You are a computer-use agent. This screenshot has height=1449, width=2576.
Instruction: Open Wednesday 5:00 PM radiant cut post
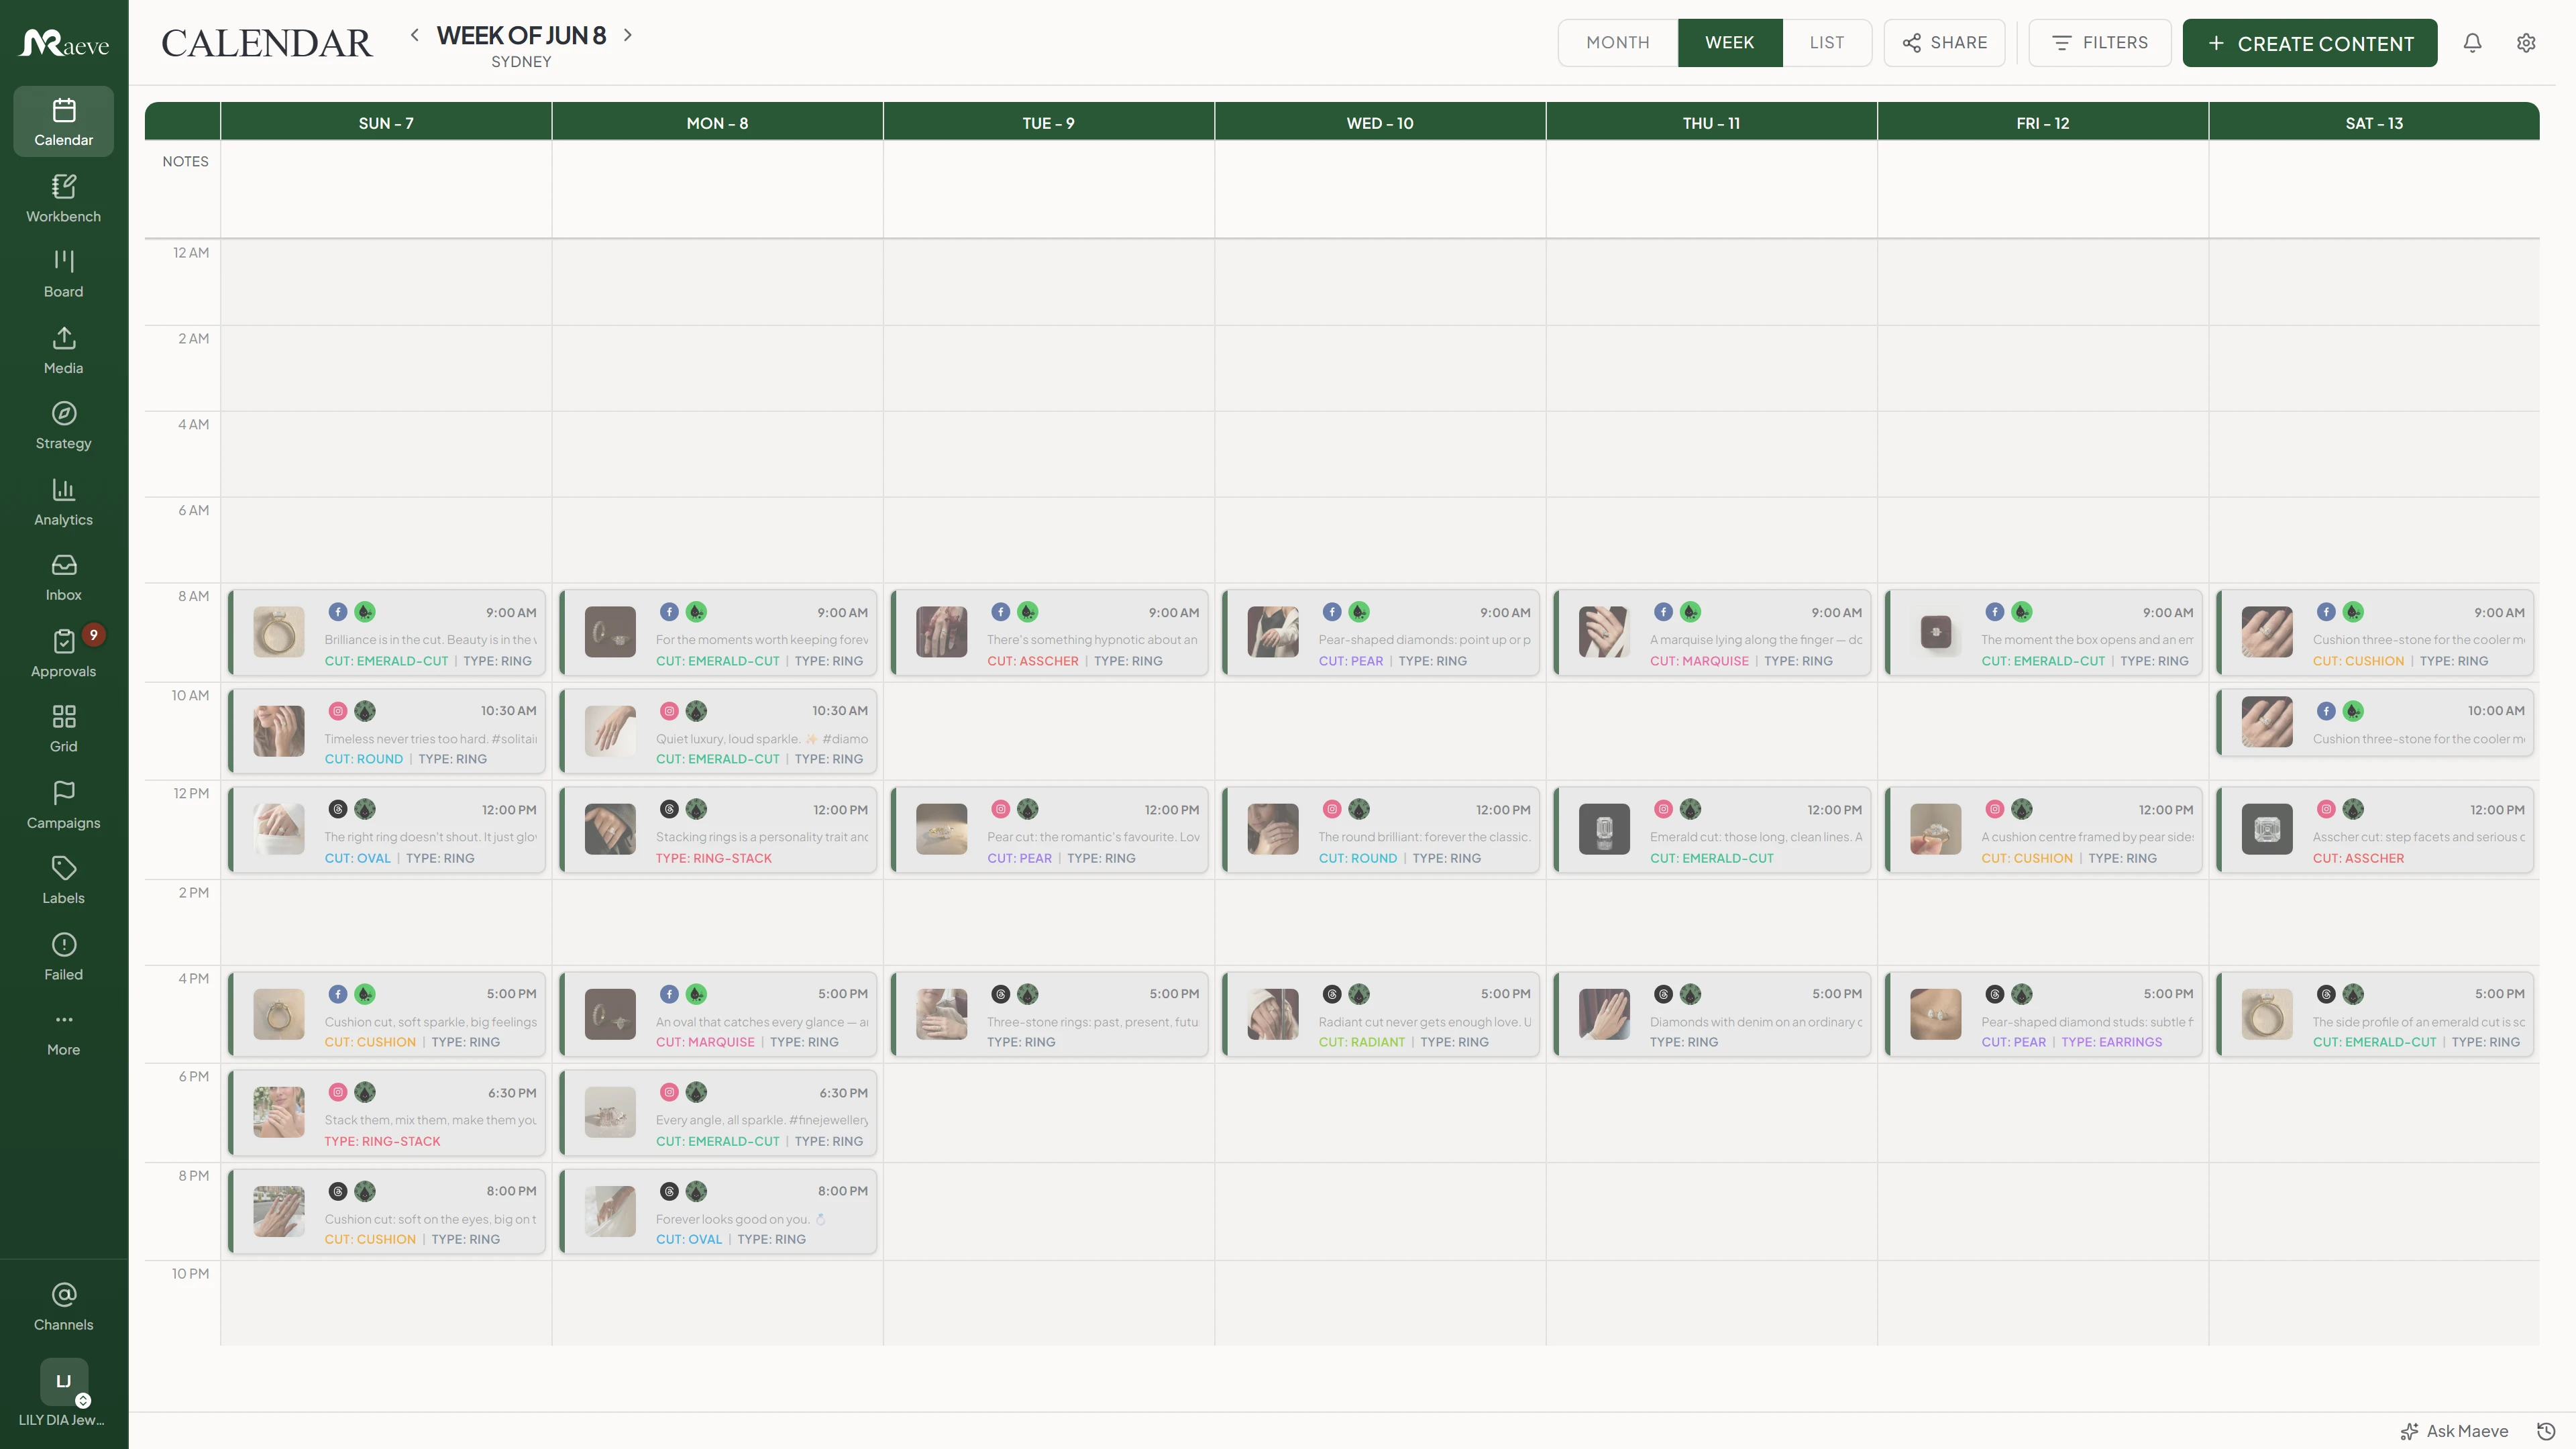click(1380, 1014)
